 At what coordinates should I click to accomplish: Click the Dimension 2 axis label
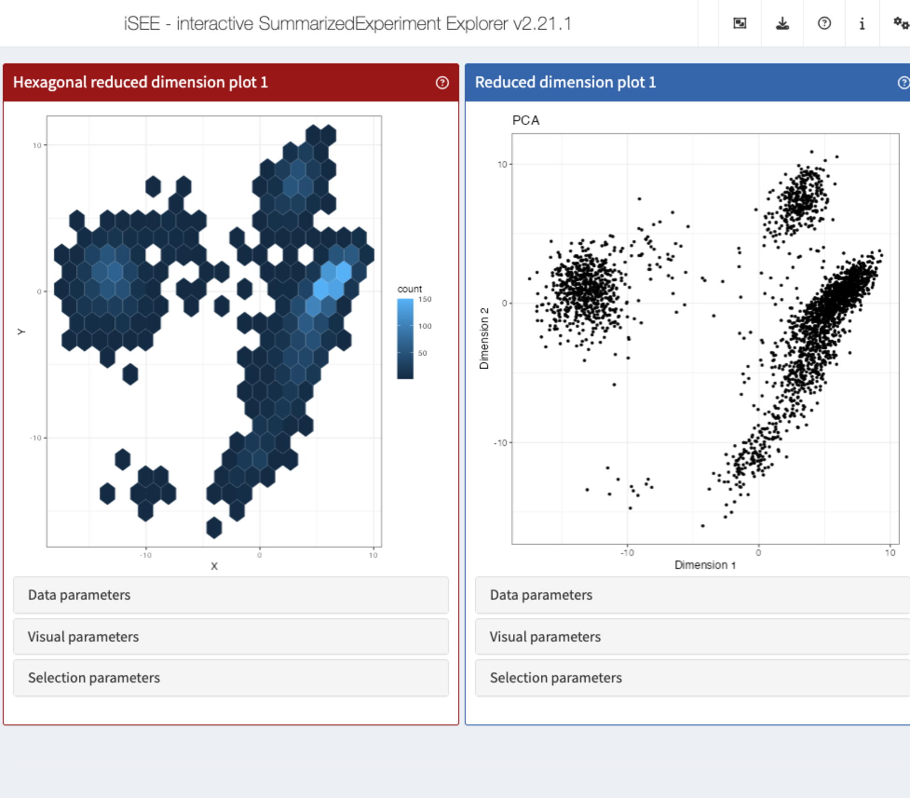pyautogui.click(x=484, y=338)
